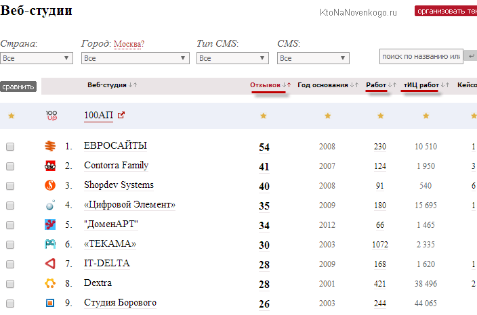Tick the checkbox for "ДоменАРТ"

pos(10,225)
